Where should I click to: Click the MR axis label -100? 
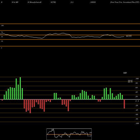[137, 123]
